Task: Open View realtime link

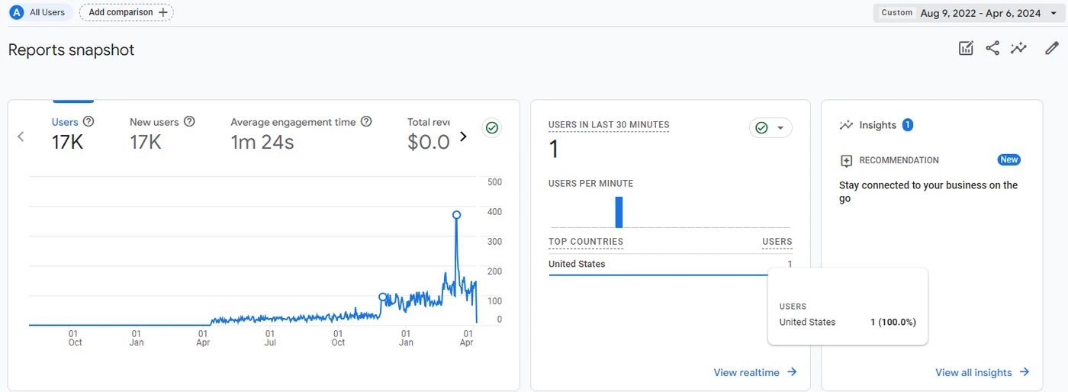Action: pos(746,372)
